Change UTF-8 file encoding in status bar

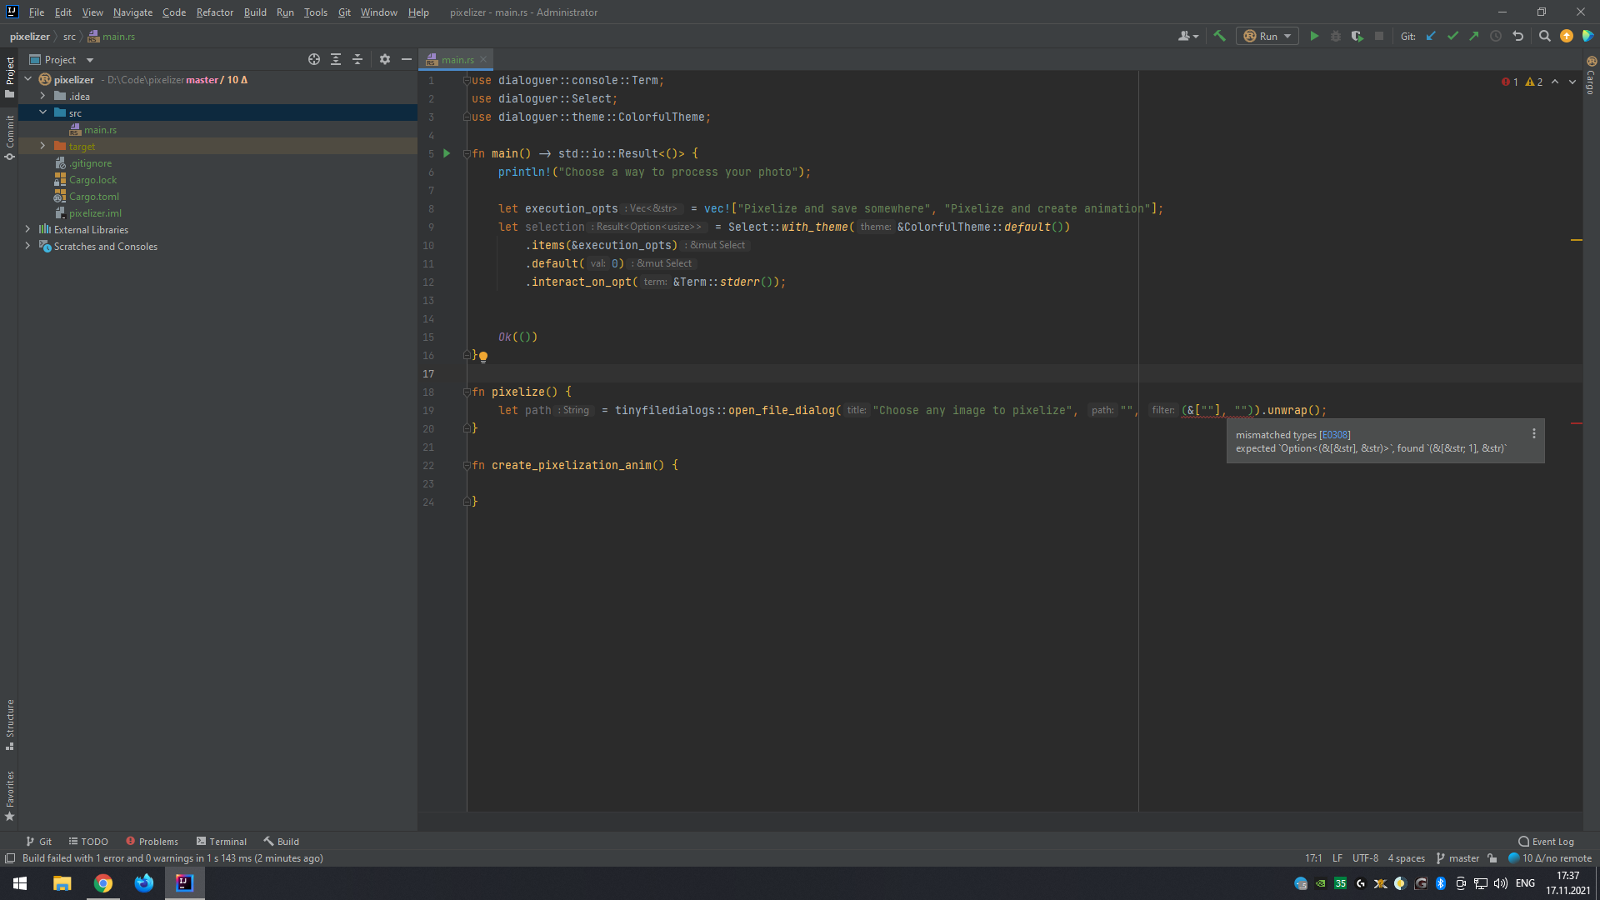point(1365,858)
